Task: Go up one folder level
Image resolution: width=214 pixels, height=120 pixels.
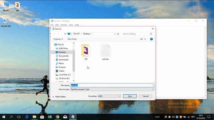Action: [65, 34]
